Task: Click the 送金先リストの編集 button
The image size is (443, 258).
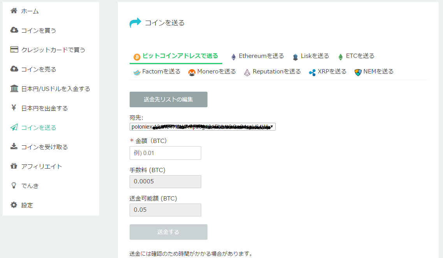Action: tap(168, 99)
